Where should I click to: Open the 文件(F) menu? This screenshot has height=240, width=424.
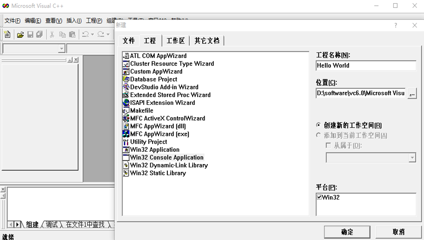(x=12, y=21)
